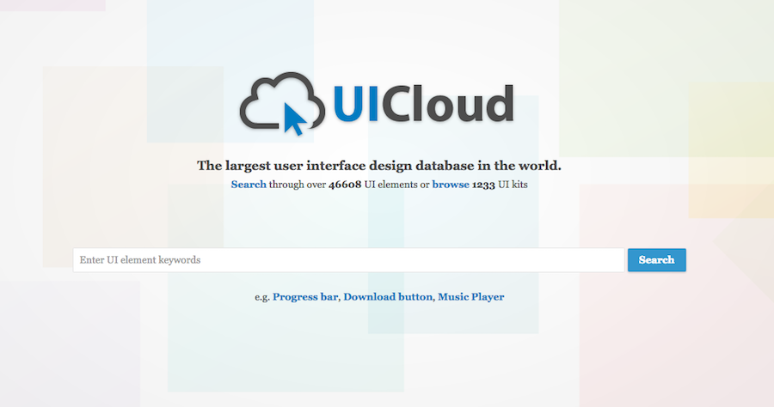Screen dimensions: 774x407
Task: Follow the "browse" UI kits link
Action: pyautogui.click(x=451, y=185)
